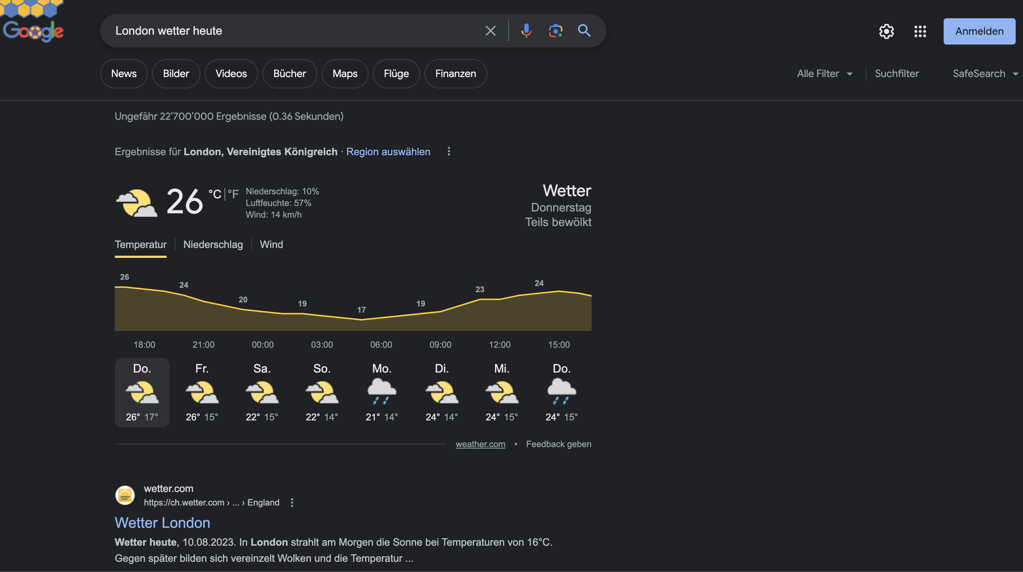Switch to the Wind tab

tap(271, 244)
